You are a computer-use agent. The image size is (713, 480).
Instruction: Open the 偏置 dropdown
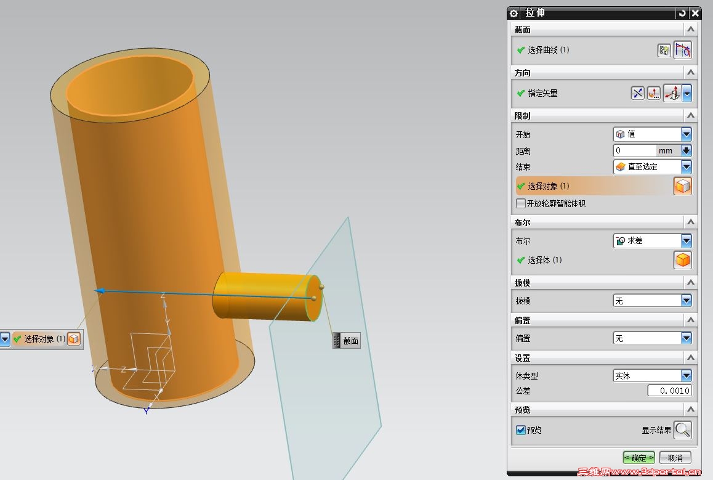[x=686, y=338]
